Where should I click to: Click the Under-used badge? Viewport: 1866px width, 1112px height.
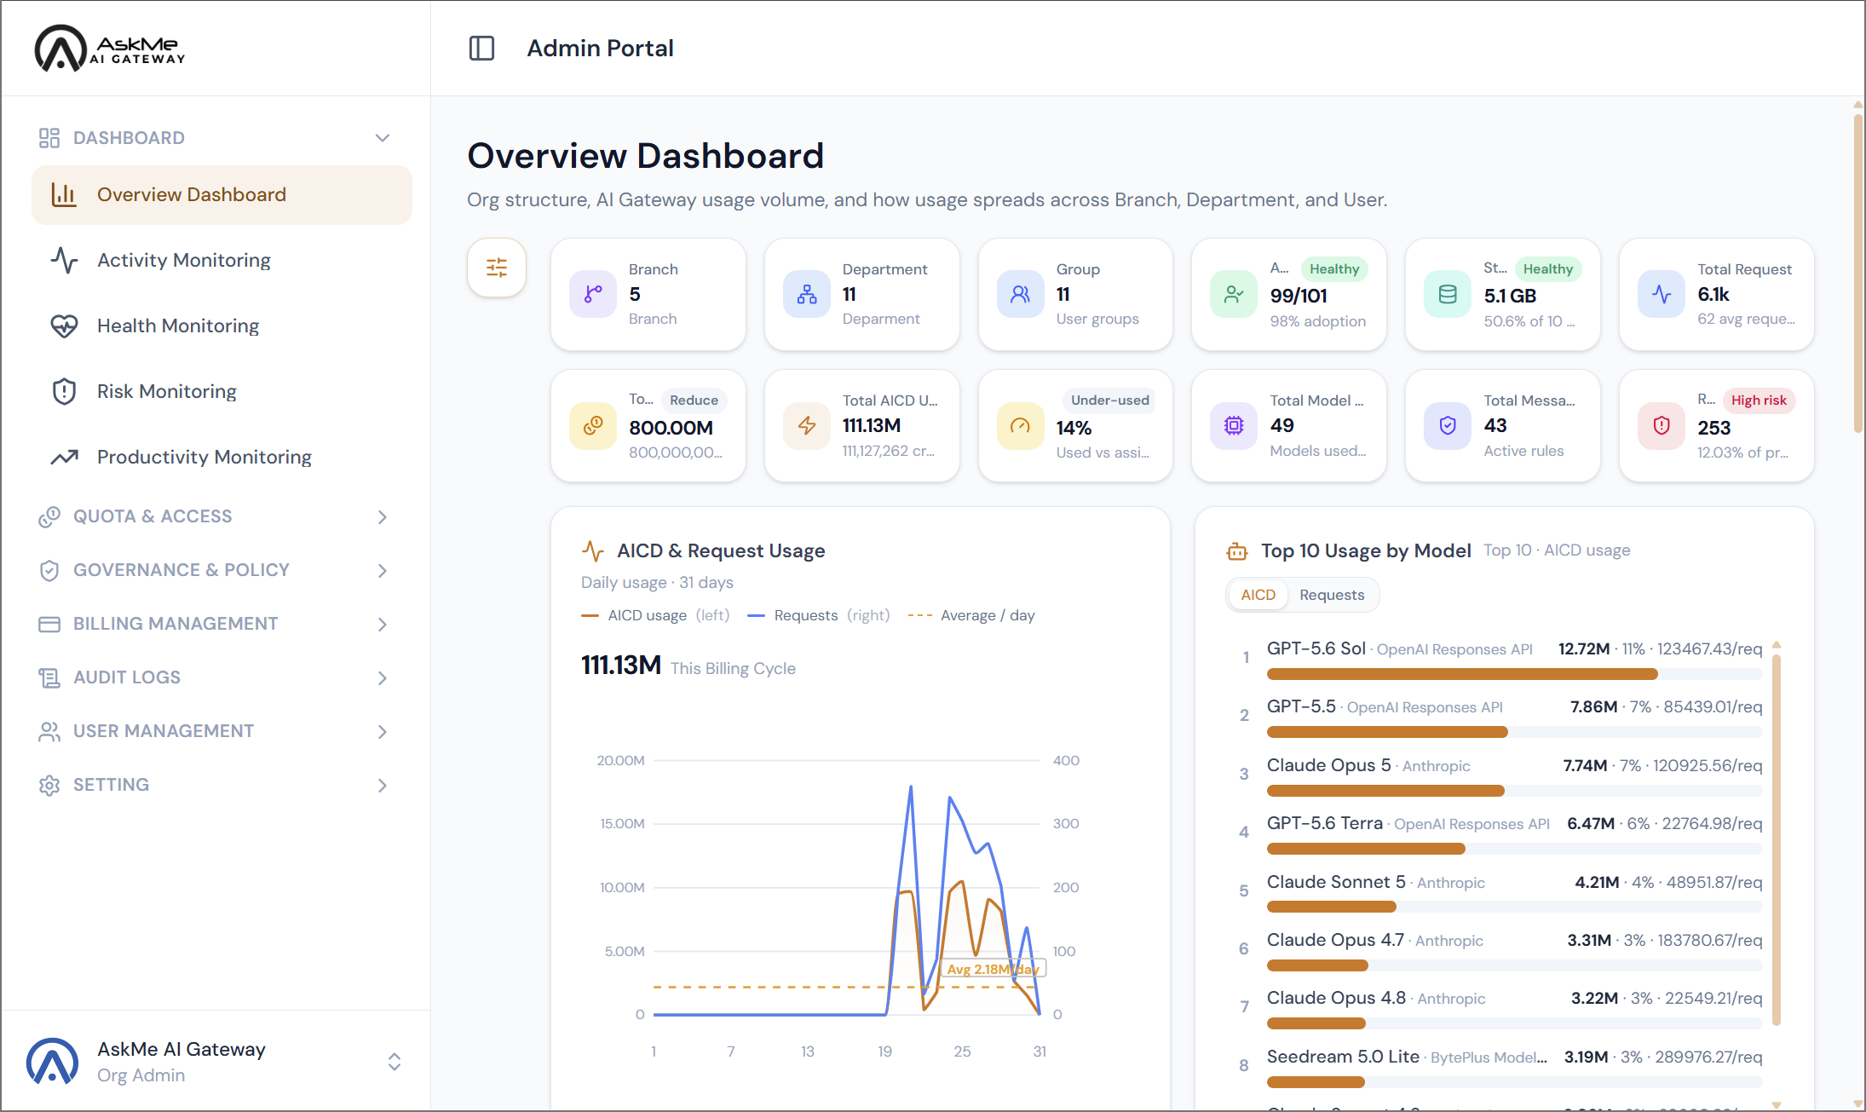point(1109,400)
